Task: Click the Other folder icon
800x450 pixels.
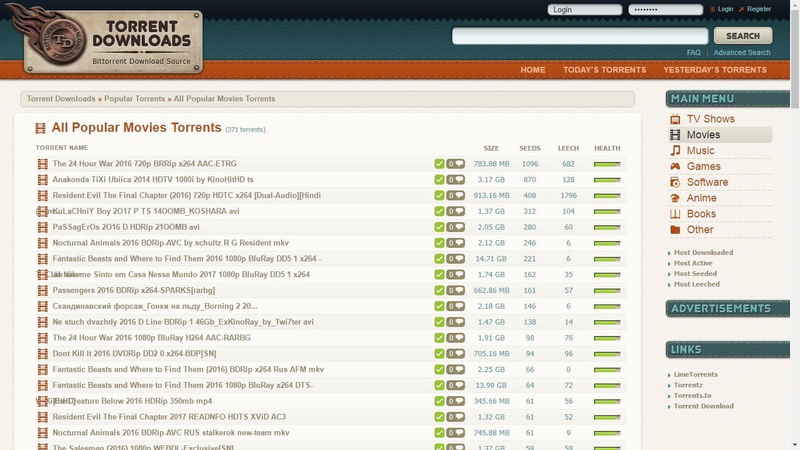Action: pos(675,230)
